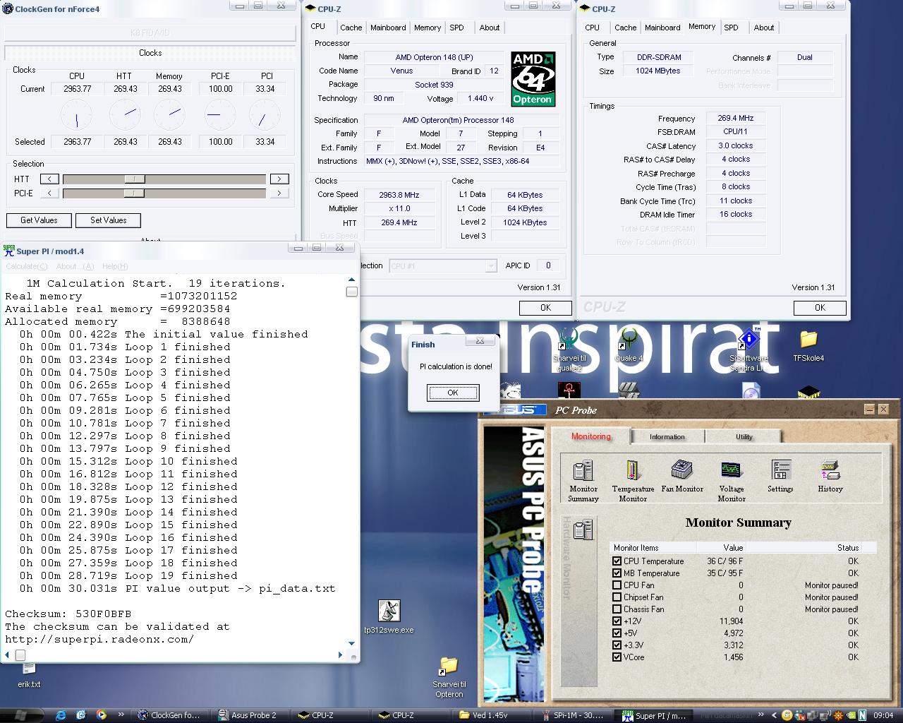
Task: Click OK in CPU-Z Memory window
Action: [x=820, y=308]
